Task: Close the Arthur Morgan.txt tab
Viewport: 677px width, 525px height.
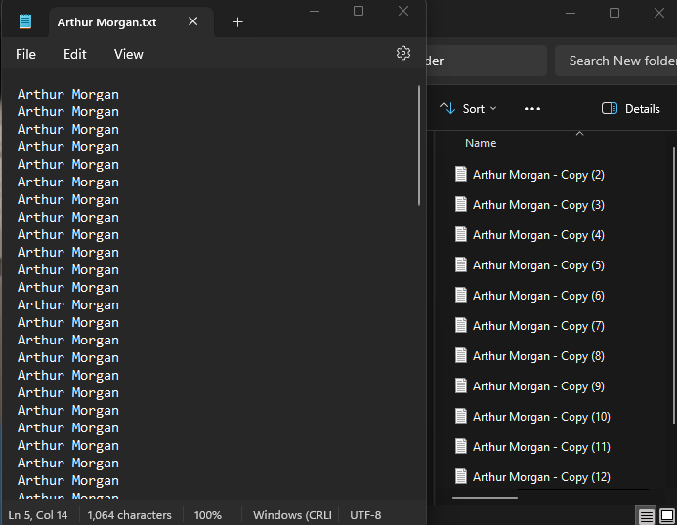Action: 193,21
